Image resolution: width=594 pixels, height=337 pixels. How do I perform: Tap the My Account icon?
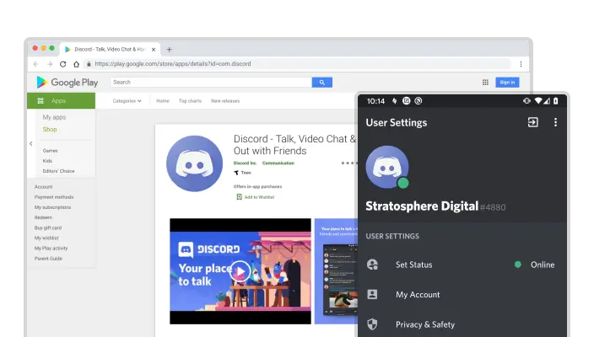coord(372,294)
